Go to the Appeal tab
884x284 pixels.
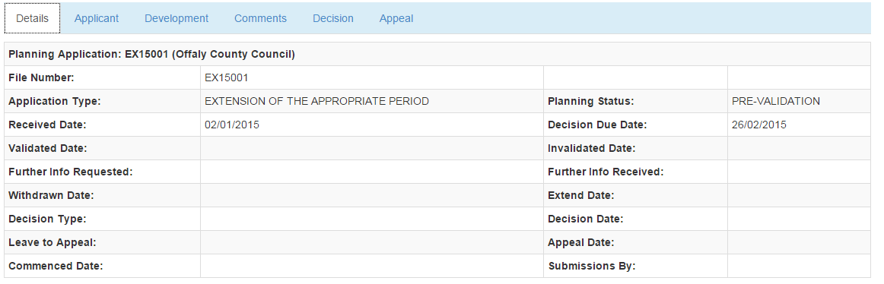(x=396, y=18)
